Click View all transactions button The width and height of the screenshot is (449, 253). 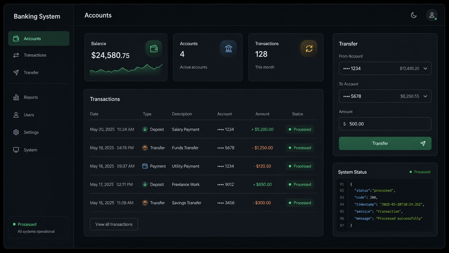tap(114, 224)
